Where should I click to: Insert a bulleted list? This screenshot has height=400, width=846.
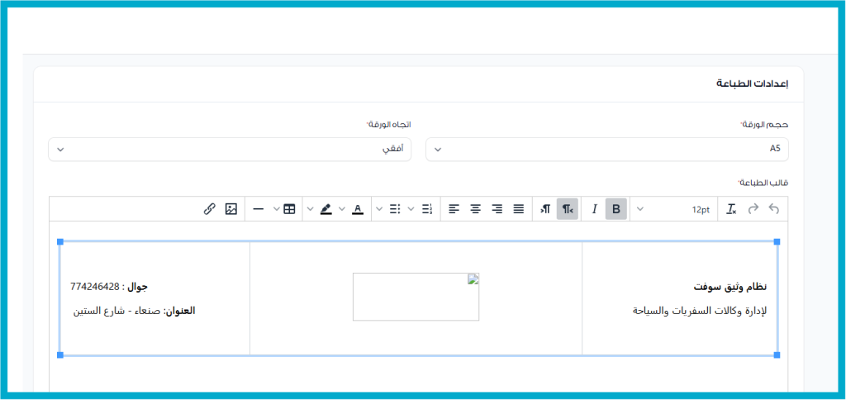tap(394, 209)
